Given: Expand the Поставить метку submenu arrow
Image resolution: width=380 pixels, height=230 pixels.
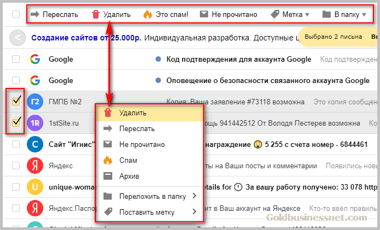Looking at the screenshot, I should [194, 212].
